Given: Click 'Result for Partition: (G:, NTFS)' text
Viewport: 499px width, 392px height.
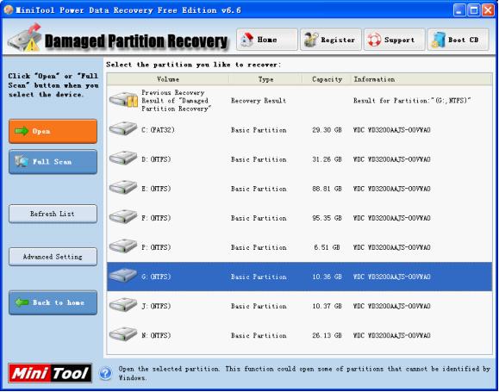Looking at the screenshot, I should click(412, 101).
